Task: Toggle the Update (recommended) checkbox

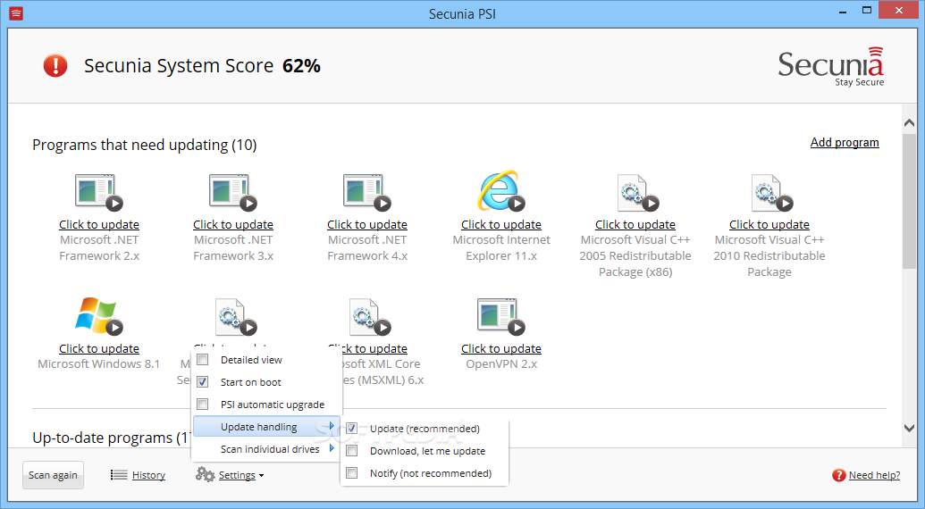Action: tap(351, 429)
